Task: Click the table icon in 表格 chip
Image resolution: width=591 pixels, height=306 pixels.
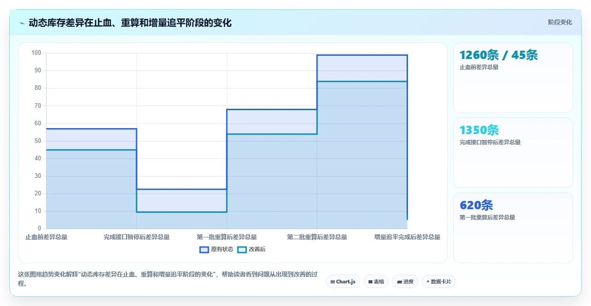Action: [370, 282]
